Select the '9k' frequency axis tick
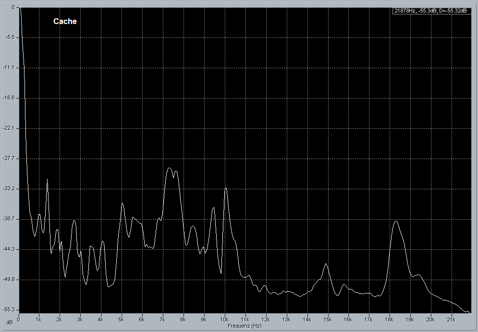This screenshot has height=332, width=478. pyautogui.click(x=204, y=320)
